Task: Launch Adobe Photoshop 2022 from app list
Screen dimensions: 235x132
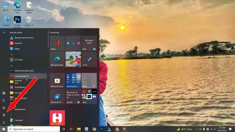Action: click(28, 71)
